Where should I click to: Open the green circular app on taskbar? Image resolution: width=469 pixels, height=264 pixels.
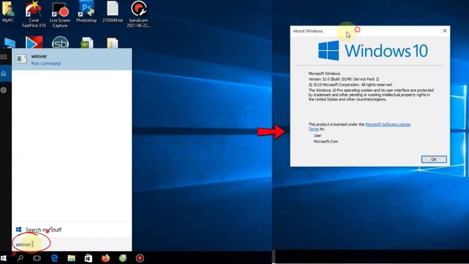pyautogui.click(x=123, y=258)
